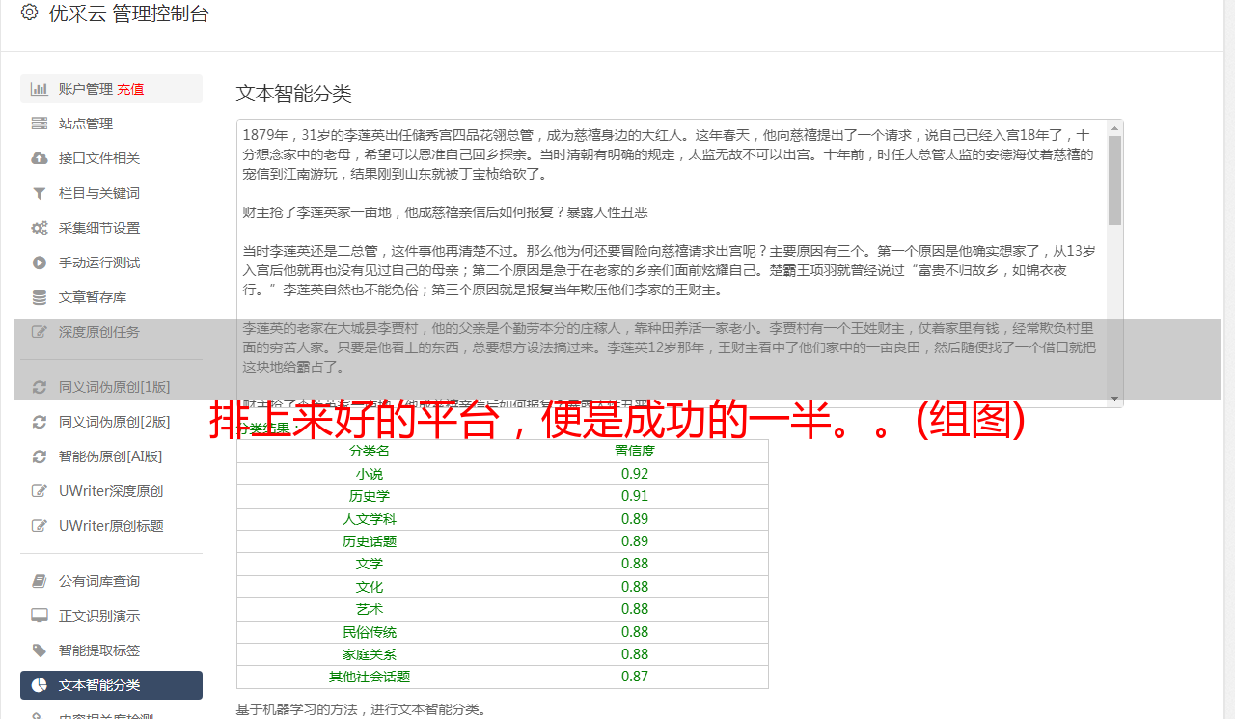Viewport: 1235px width, 719px height.
Task: Click the text box scrollbar thumb
Action: point(1114,180)
